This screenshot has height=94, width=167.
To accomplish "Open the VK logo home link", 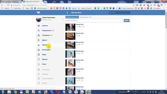I will tap(38, 13).
